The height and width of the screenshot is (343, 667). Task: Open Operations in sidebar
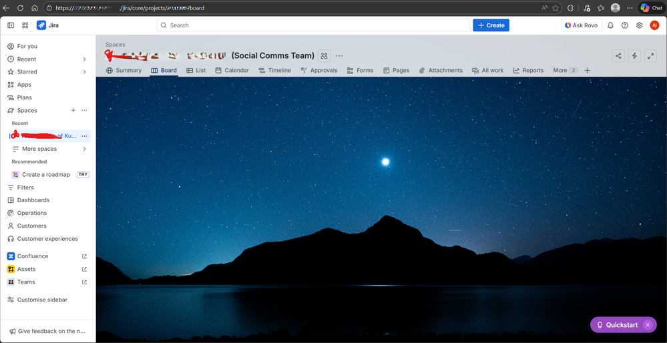(x=32, y=213)
